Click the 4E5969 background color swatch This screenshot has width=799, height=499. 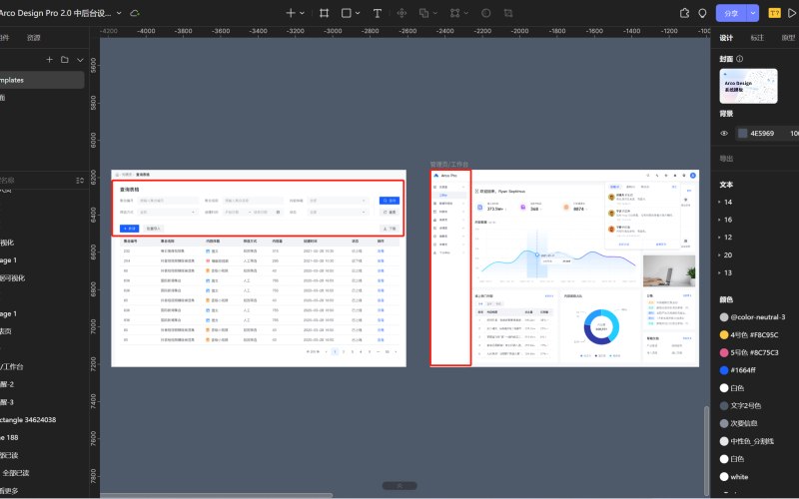pyautogui.click(x=742, y=134)
